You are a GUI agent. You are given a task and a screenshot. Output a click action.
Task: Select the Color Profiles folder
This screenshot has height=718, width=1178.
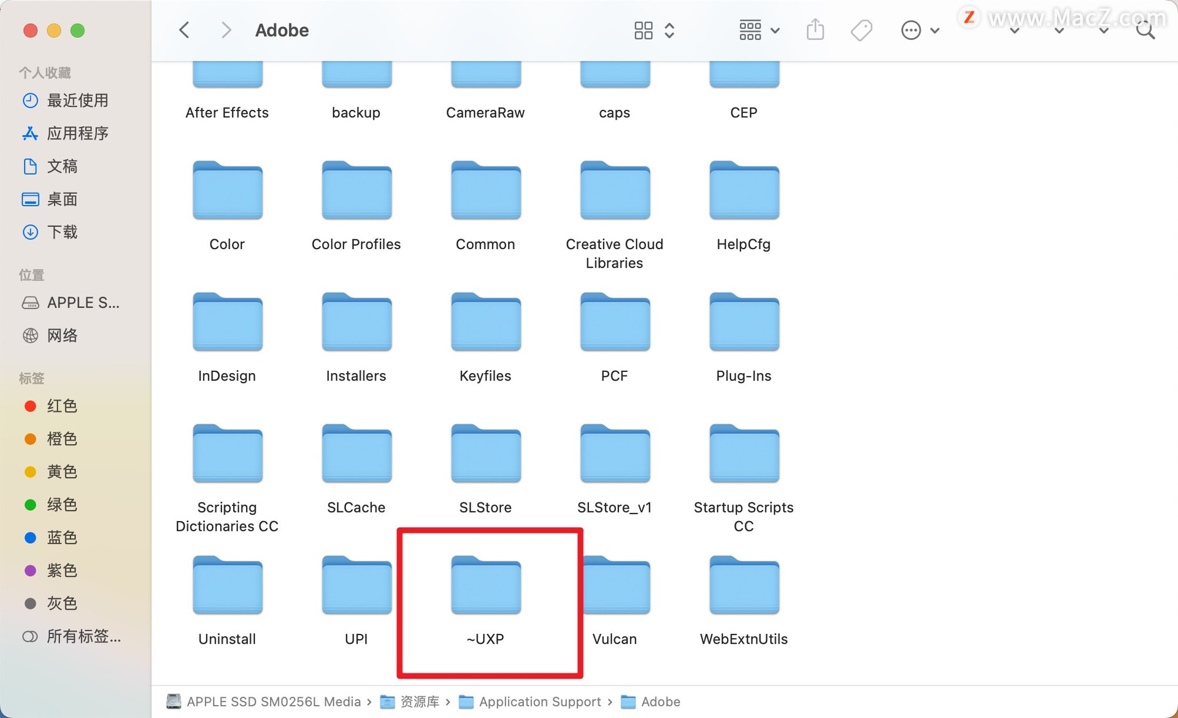[356, 206]
